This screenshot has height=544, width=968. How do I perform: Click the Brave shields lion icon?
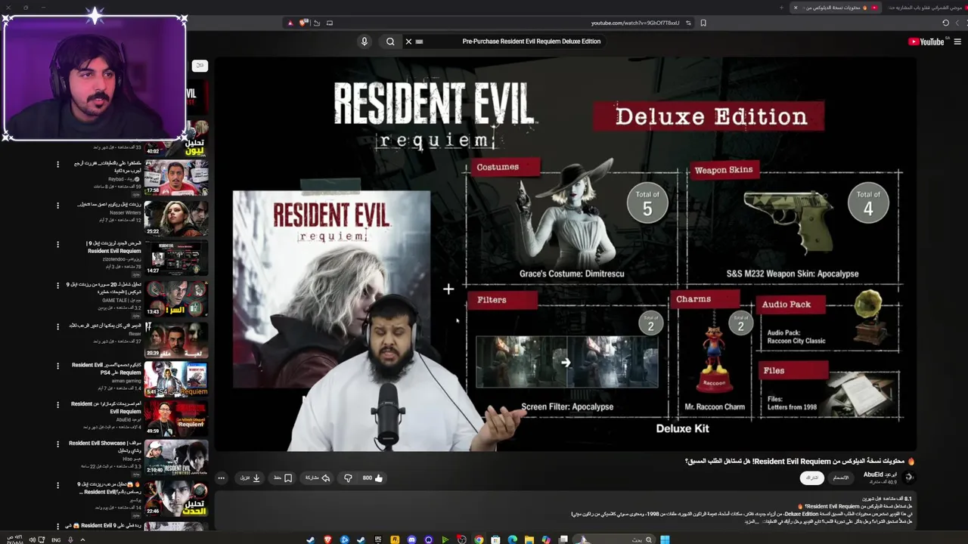click(x=303, y=23)
